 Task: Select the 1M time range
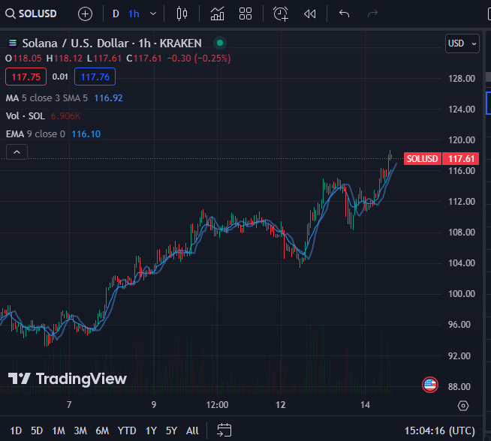[x=59, y=430]
